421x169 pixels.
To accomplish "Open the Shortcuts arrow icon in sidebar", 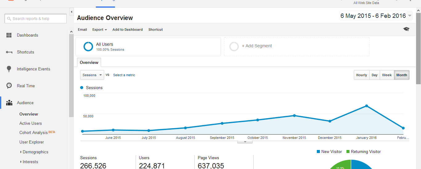I will [9, 52].
